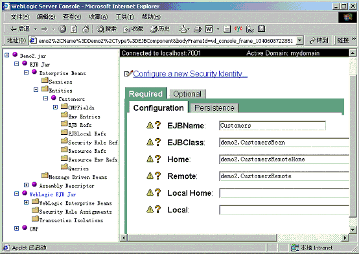Click the Refresh page toolbar icon
Image resolution: width=359 pixels, height=254 pixels.
point(74,29)
